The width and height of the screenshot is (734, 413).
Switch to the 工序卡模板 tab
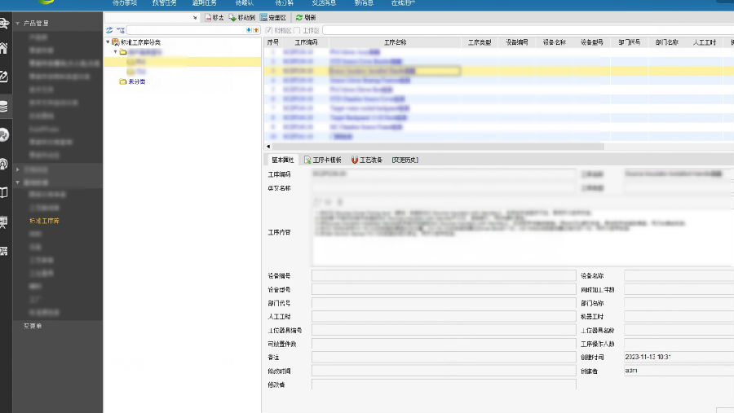(x=323, y=160)
